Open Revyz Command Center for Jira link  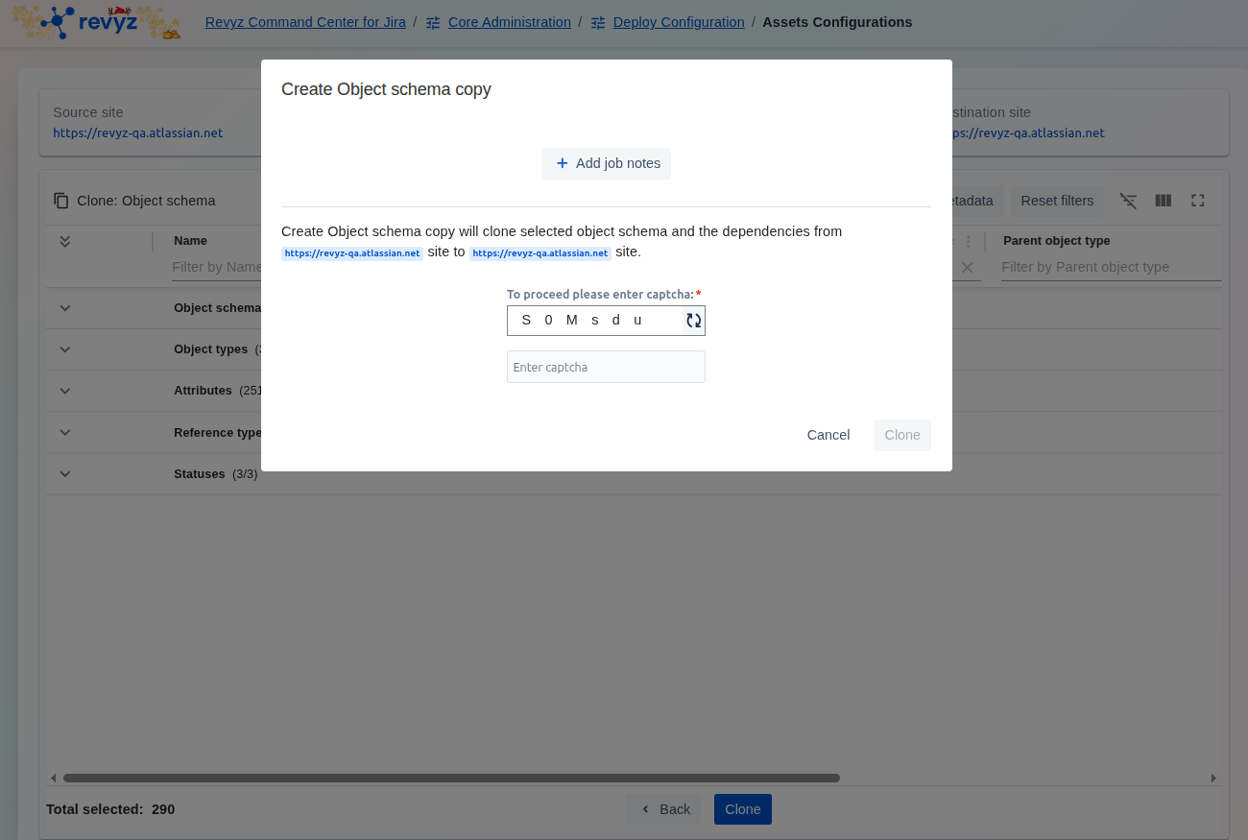pos(305,22)
